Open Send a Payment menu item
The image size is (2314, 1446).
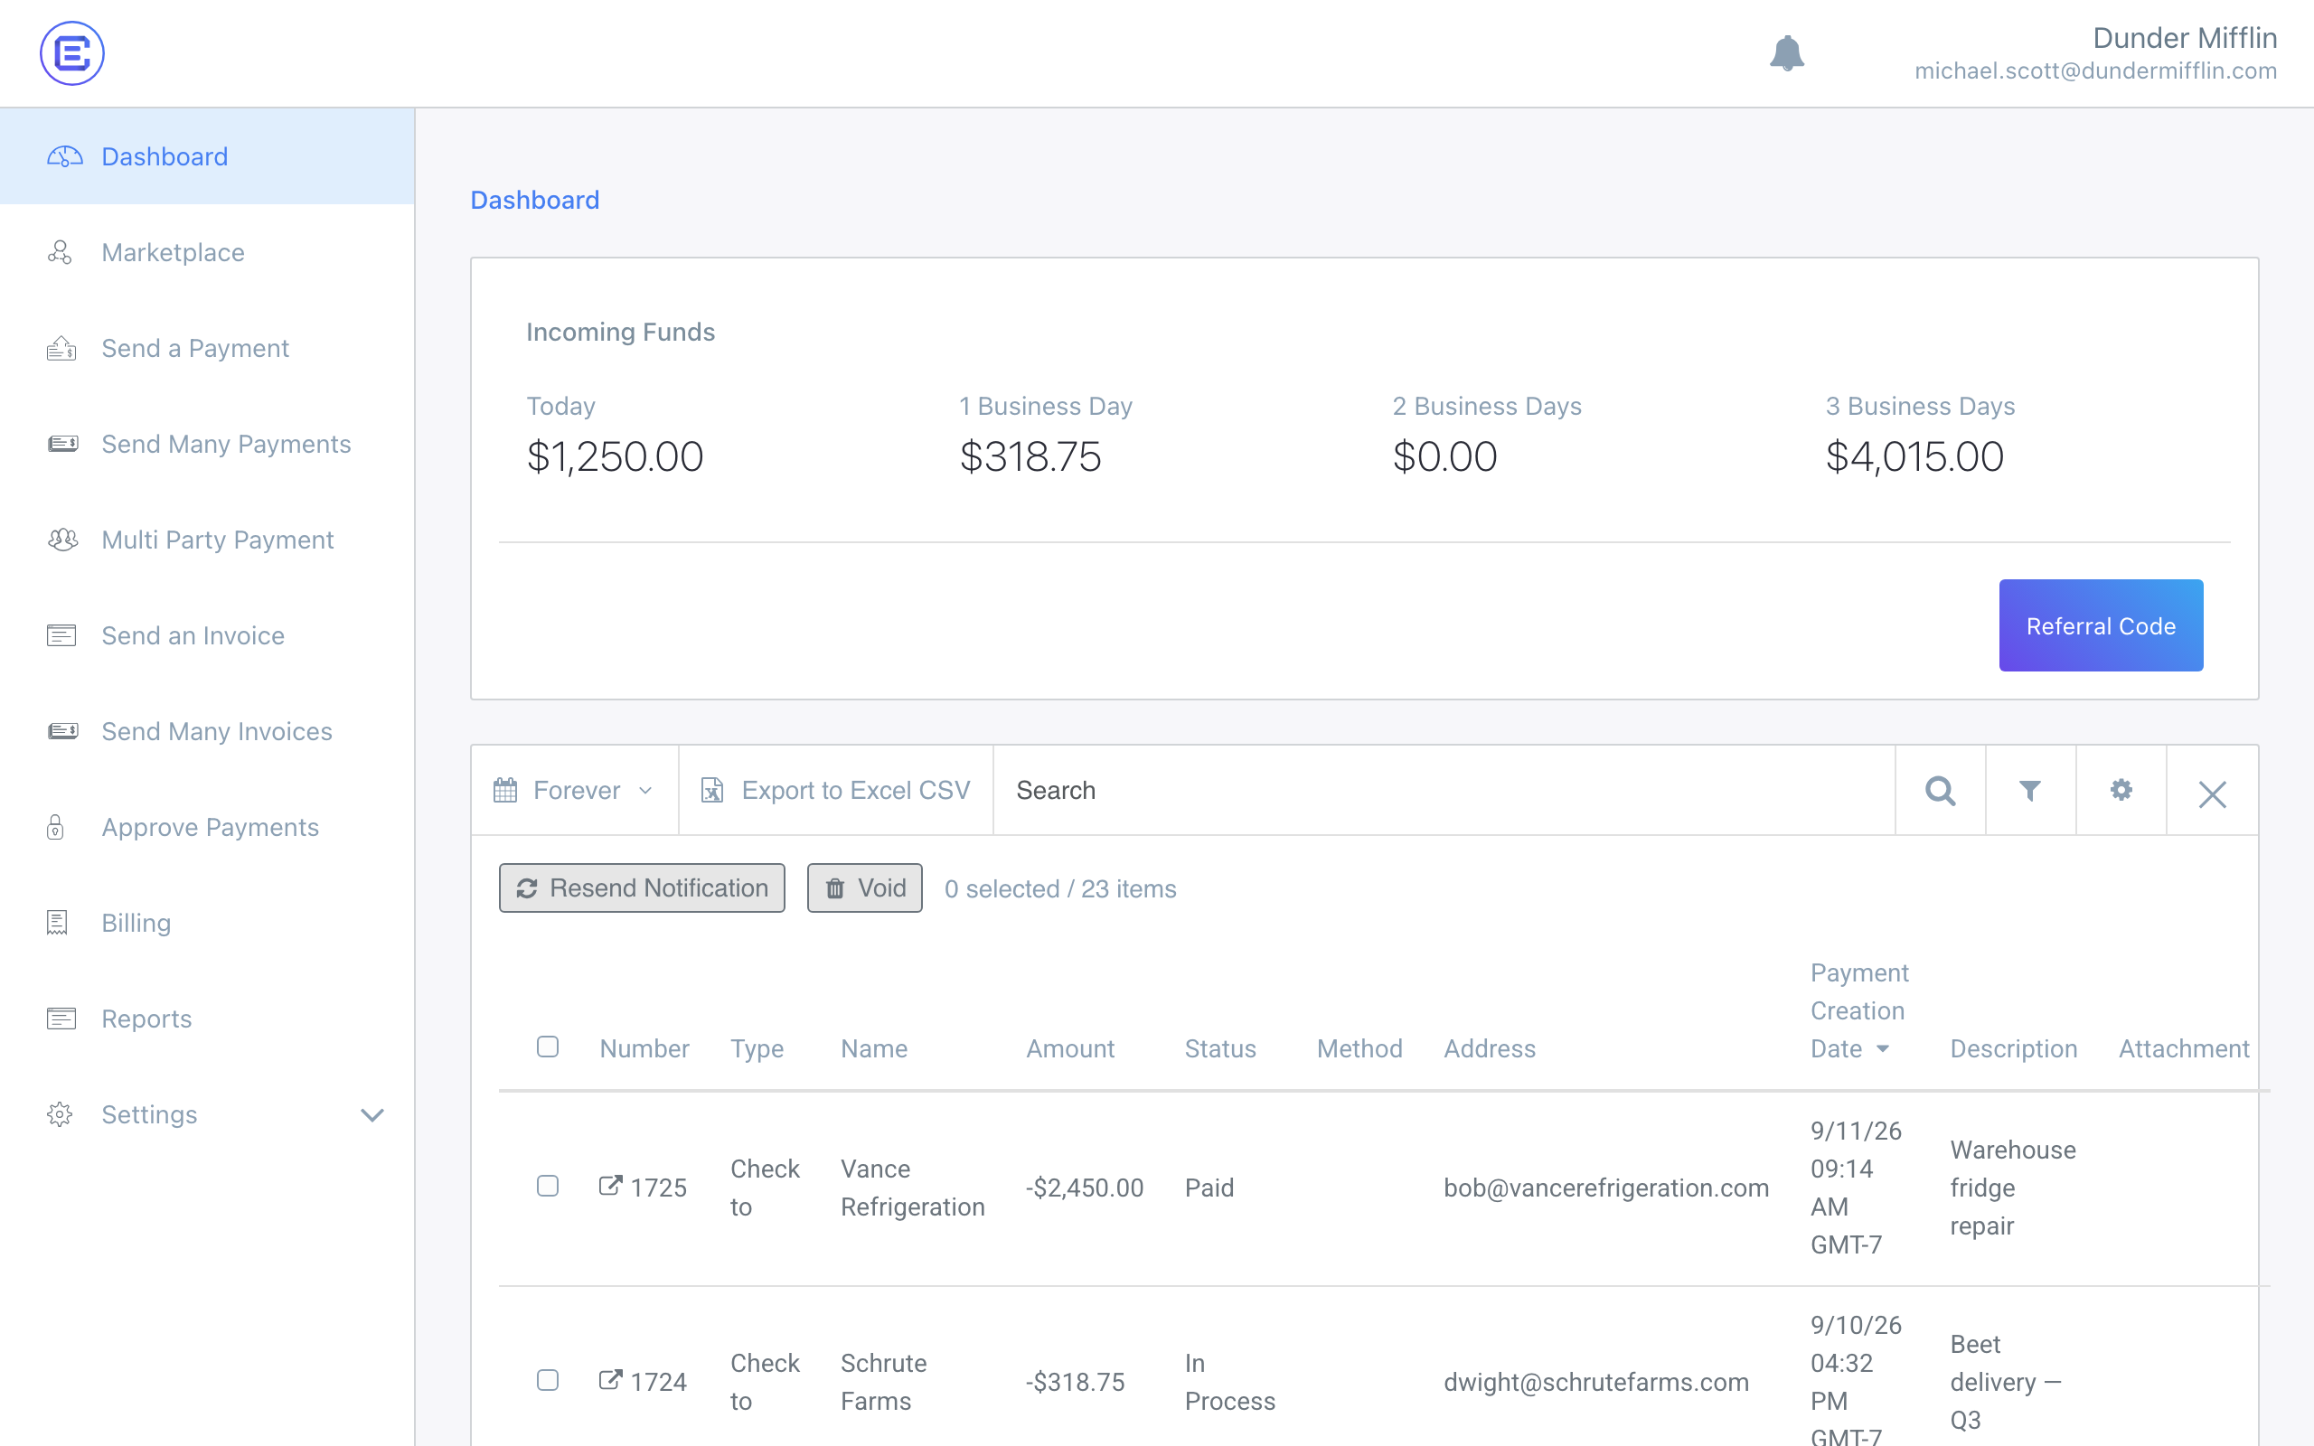[208, 348]
